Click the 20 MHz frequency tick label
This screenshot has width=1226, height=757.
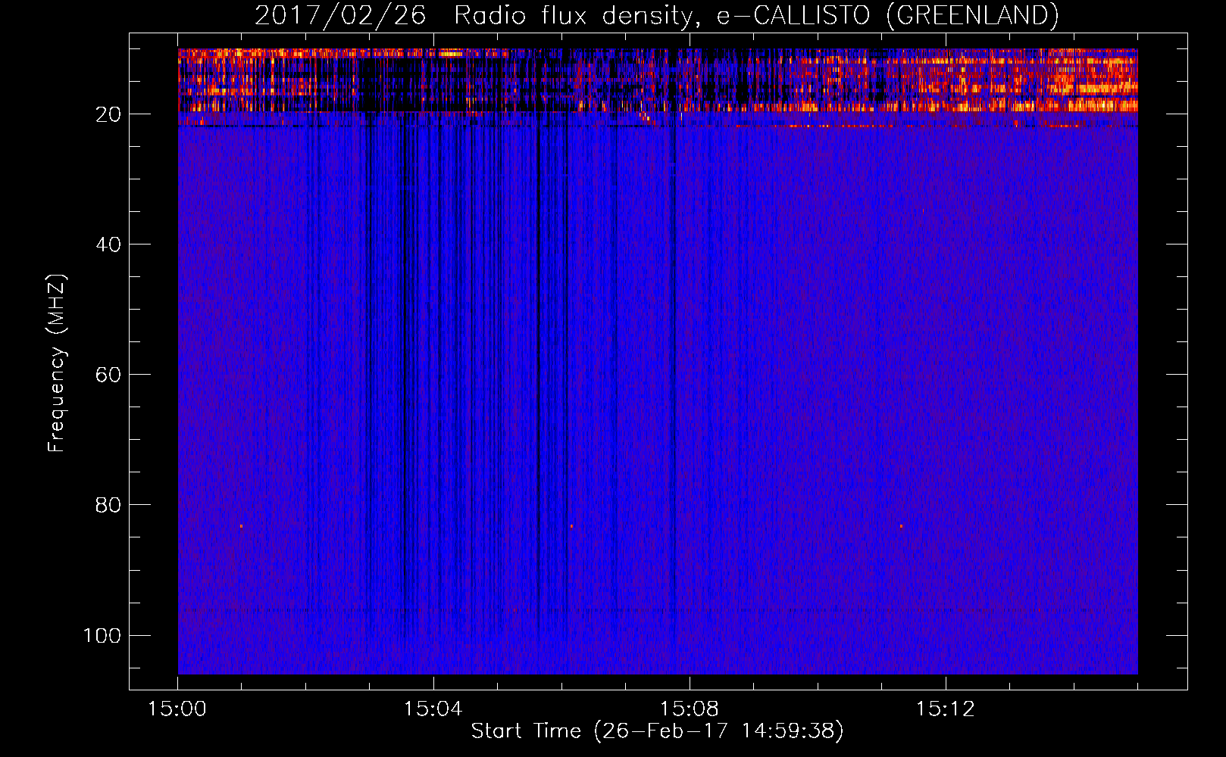click(x=108, y=114)
